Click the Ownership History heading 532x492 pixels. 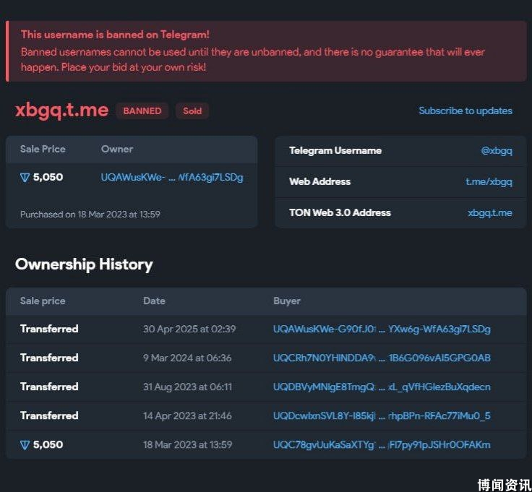point(84,264)
